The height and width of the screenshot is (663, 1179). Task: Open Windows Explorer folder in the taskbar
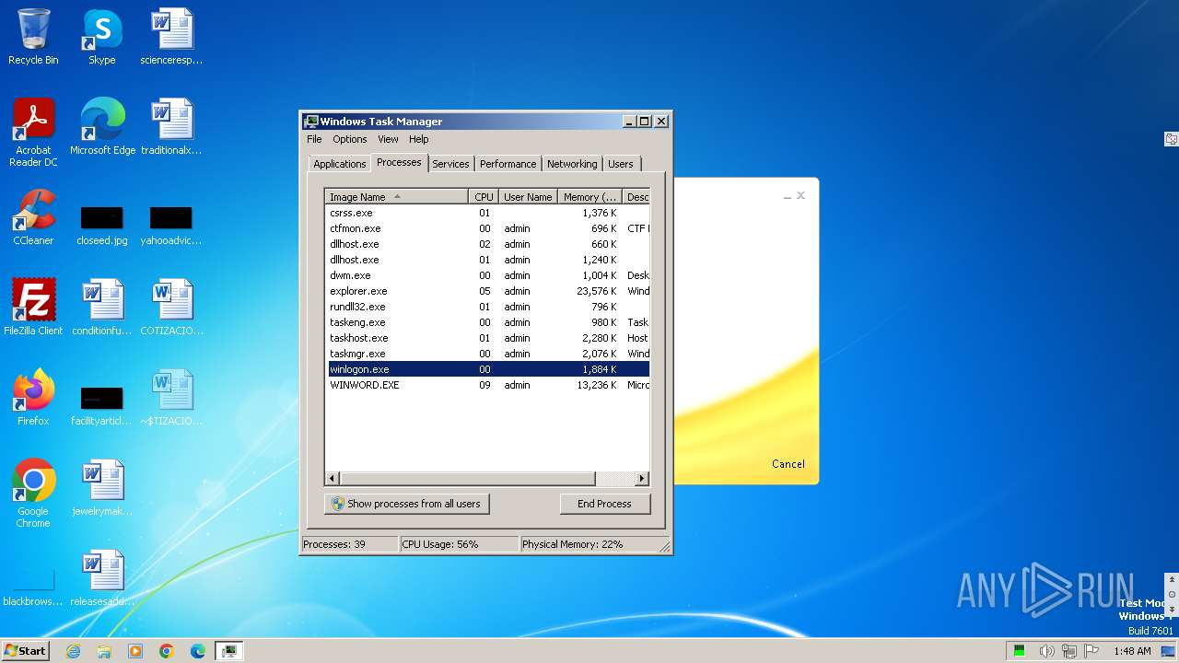[x=104, y=651]
